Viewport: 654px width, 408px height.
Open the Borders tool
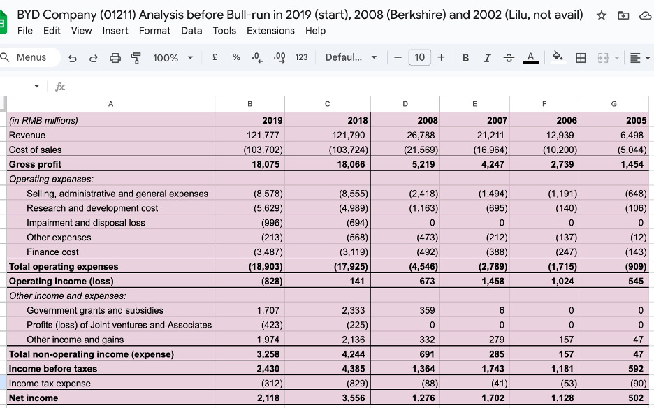pos(580,58)
